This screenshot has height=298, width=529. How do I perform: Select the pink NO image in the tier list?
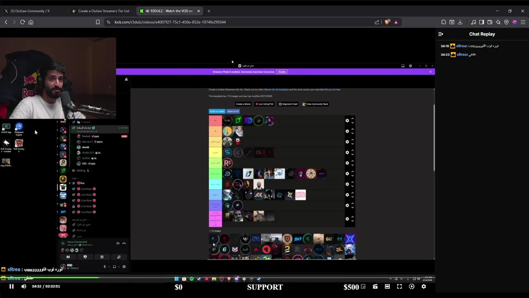point(300,195)
